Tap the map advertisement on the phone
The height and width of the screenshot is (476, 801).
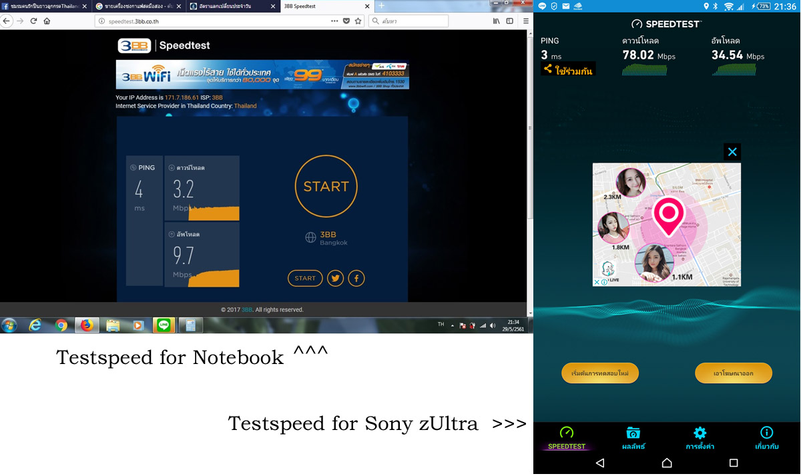click(667, 225)
